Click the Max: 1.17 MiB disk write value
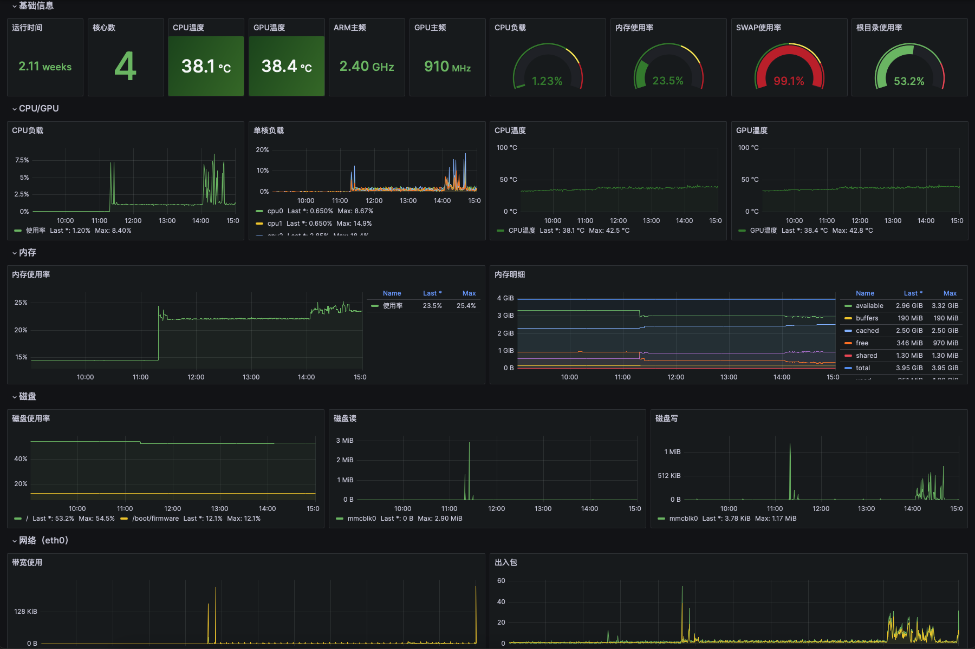975x649 pixels. click(776, 519)
